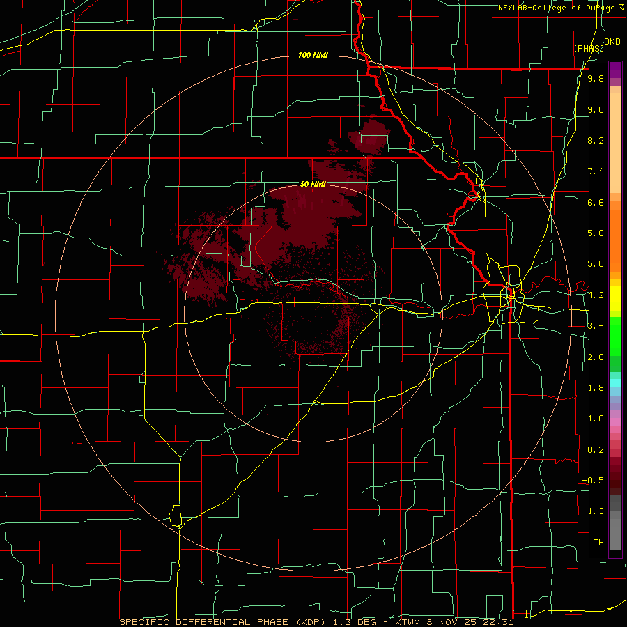Click the -1.3 scale value
Screen dimensions: 627x627
coord(593,511)
